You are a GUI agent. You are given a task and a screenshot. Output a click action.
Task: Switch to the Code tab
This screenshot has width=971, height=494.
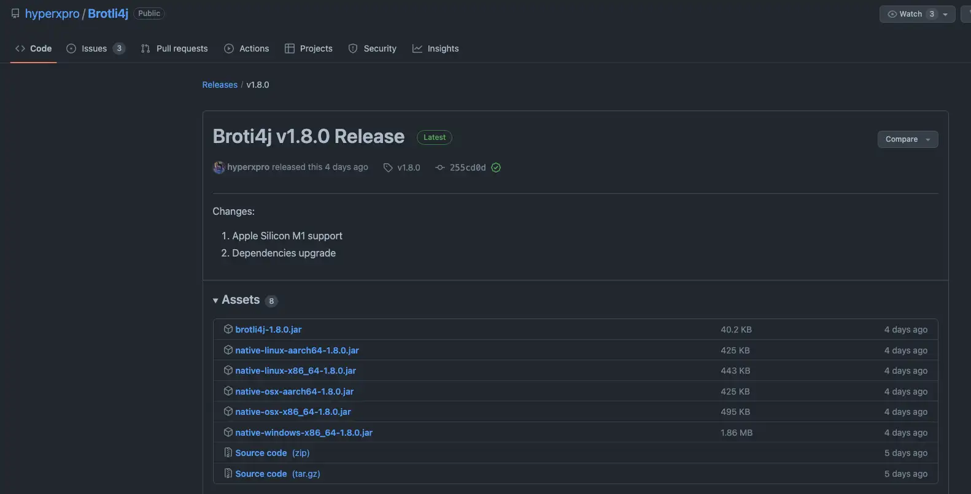click(34, 48)
